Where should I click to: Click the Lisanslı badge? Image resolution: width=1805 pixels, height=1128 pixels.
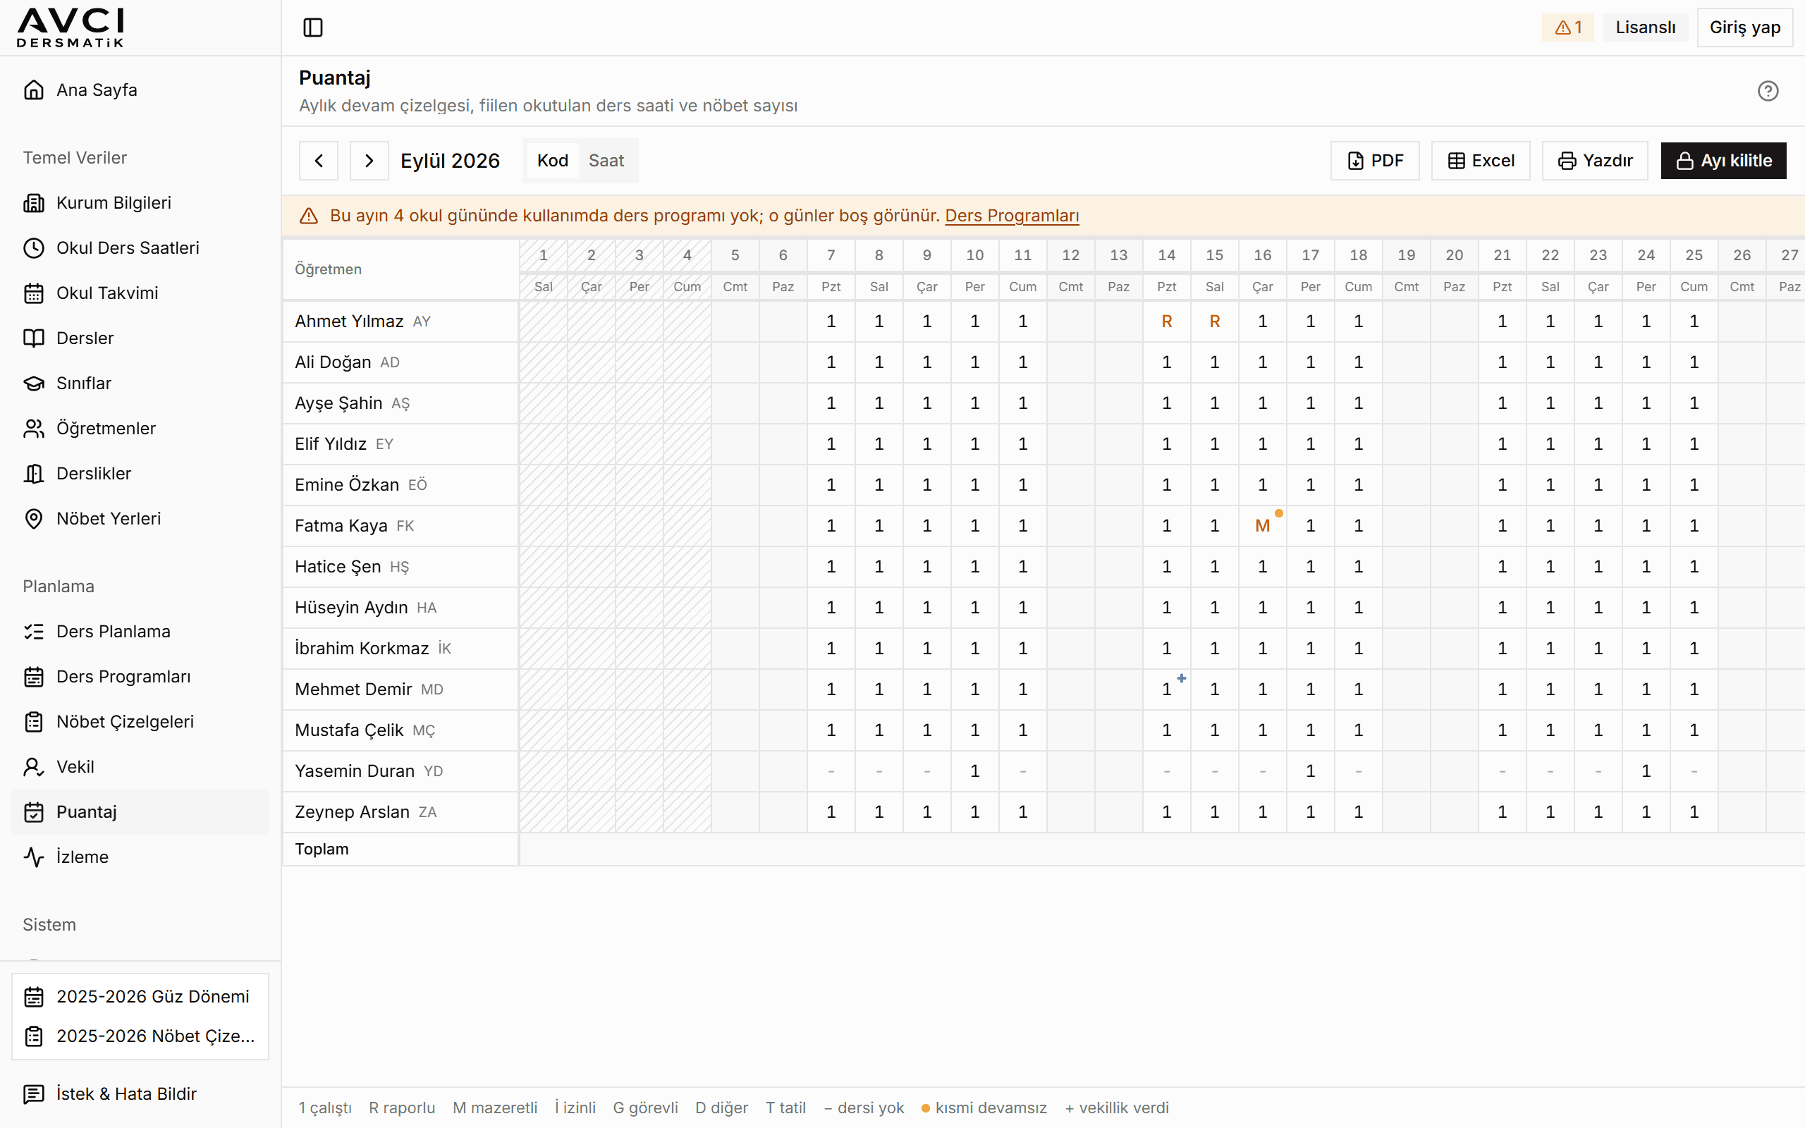1646,27
